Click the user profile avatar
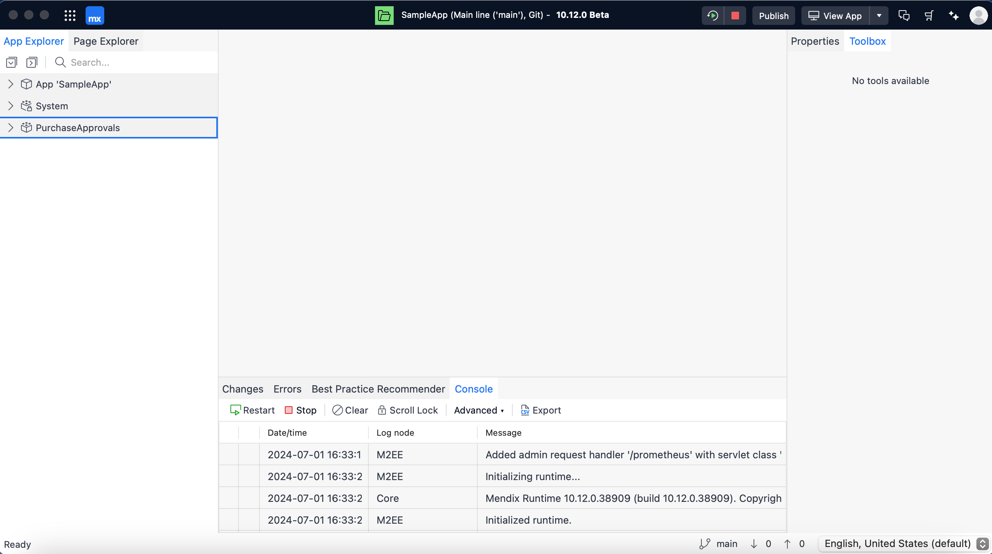The width and height of the screenshot is (992, 554). point(978,16)
